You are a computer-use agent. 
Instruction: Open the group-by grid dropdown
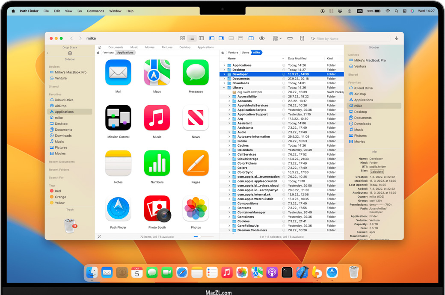point(277,38)
